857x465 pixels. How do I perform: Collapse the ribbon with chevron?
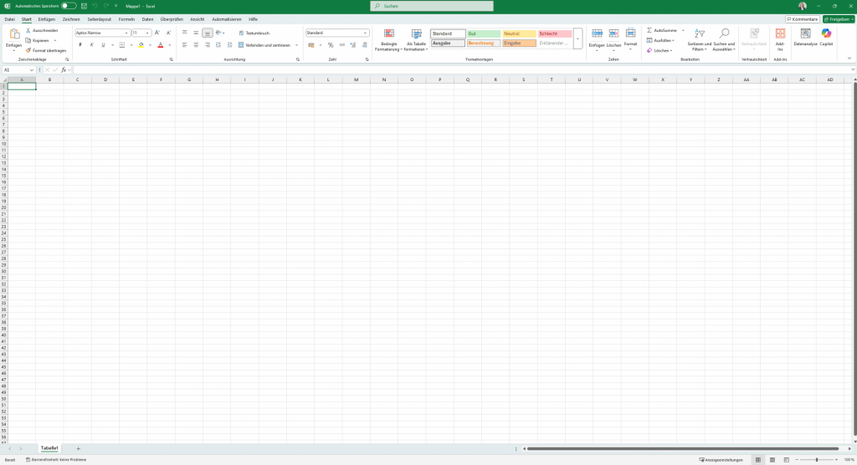click(x=849, y=59)
